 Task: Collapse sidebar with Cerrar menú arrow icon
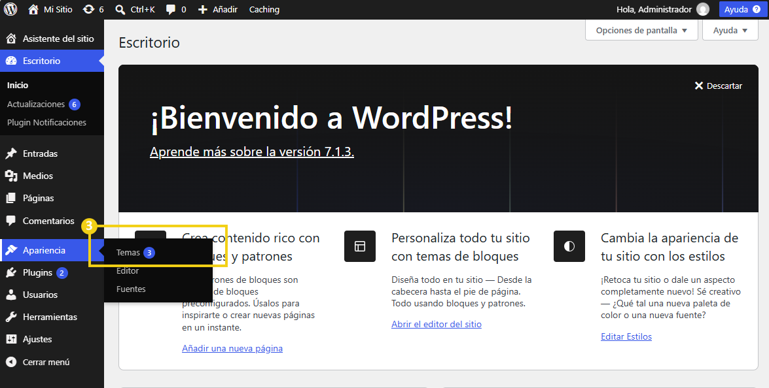click(x=10, y=362)
